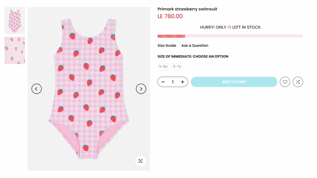
Task: Click the stock level progress bar
Action: click(230, 36)
